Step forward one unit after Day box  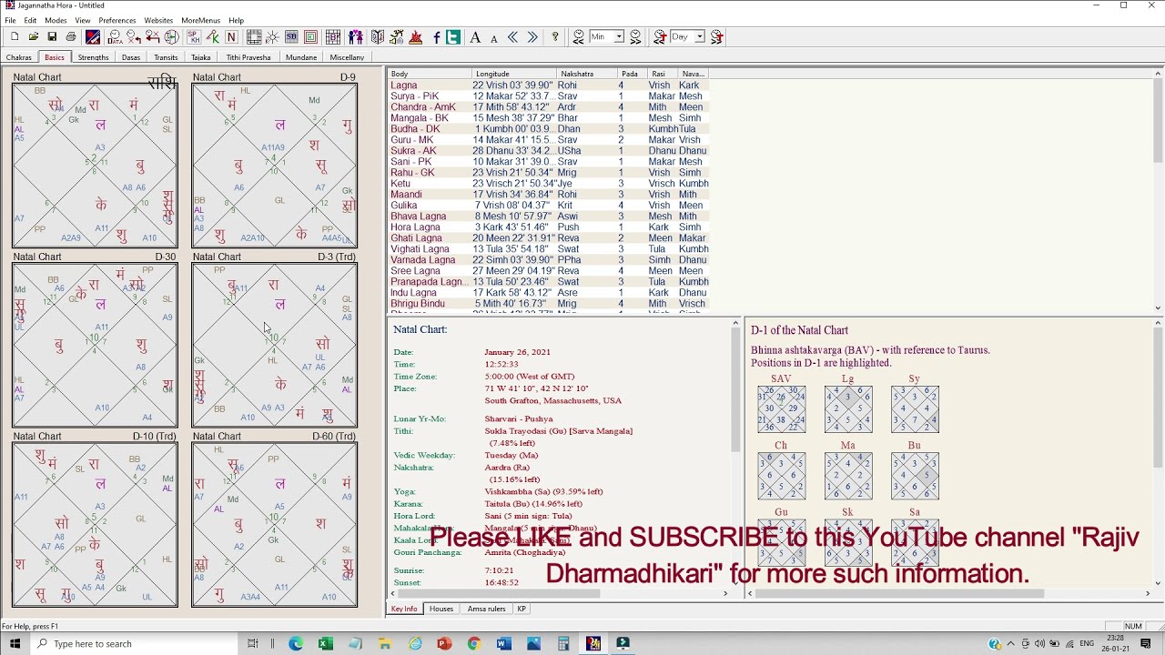717,37
